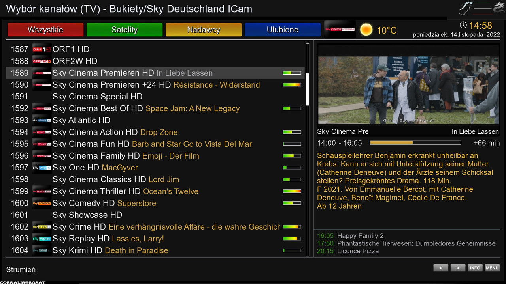This screenshot has width=506, height=284.
Task: Click the Sky Atlantic HD logo
Action: (42, 120)
